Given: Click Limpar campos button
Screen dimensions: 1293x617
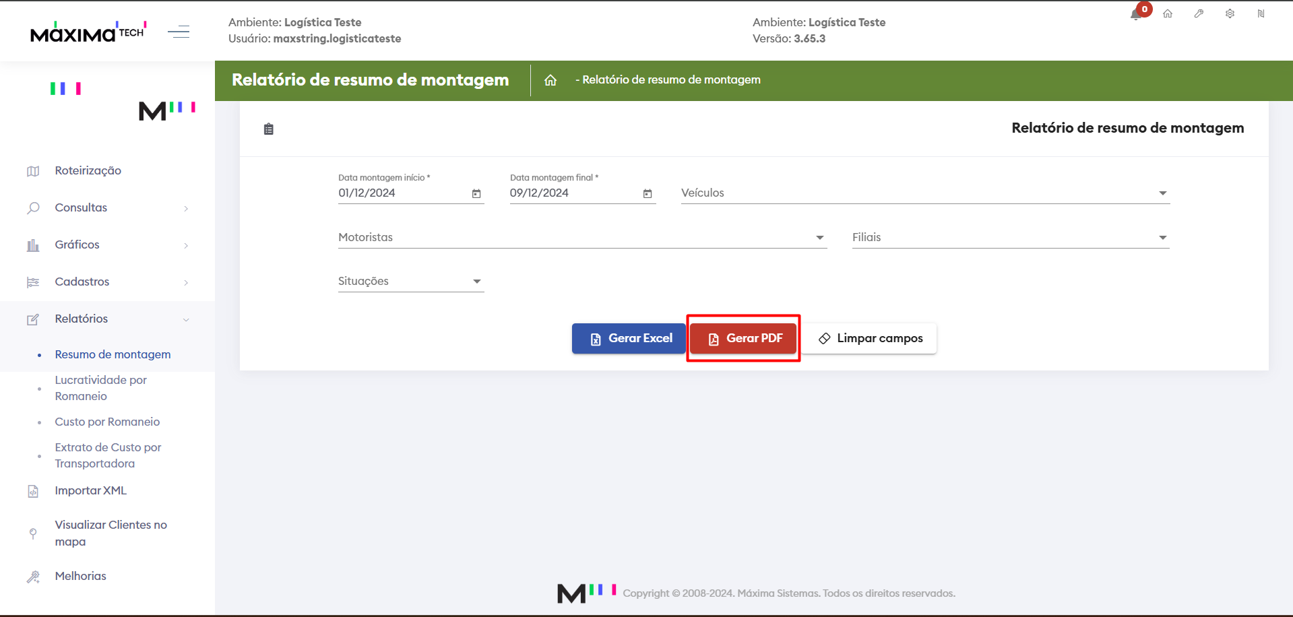Looking at the screenshot, I should coord(870,338).
